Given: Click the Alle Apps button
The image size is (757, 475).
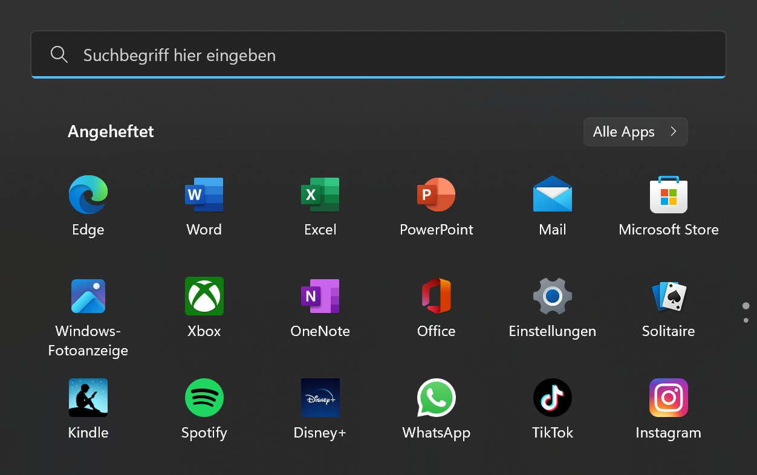Looking at the screenshot, I should click(635, 132).
